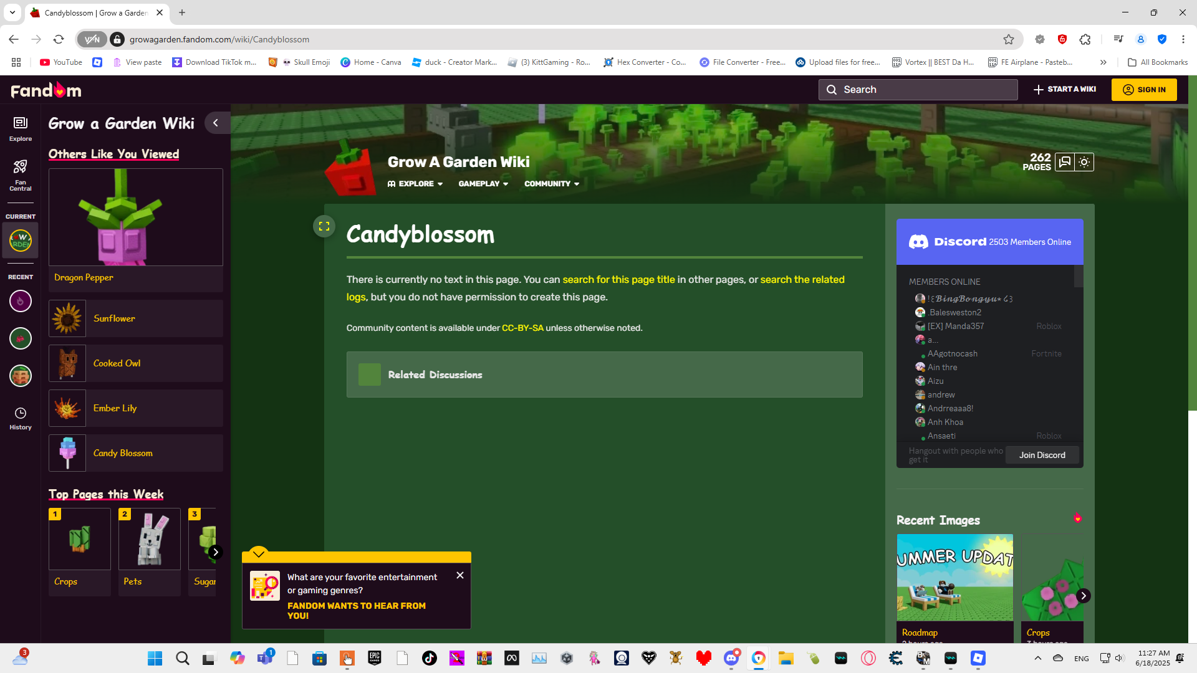
Task: Open the Crops top page card
Action: (80, 551)
